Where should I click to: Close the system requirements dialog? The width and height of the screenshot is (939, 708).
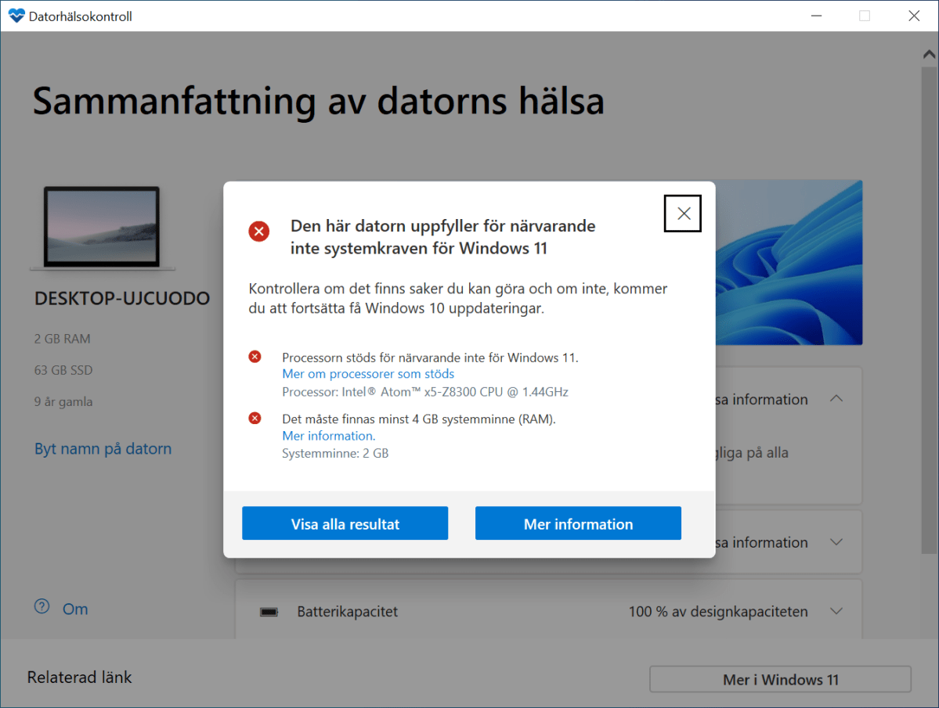pyautogui.click(x=681, y=213)
